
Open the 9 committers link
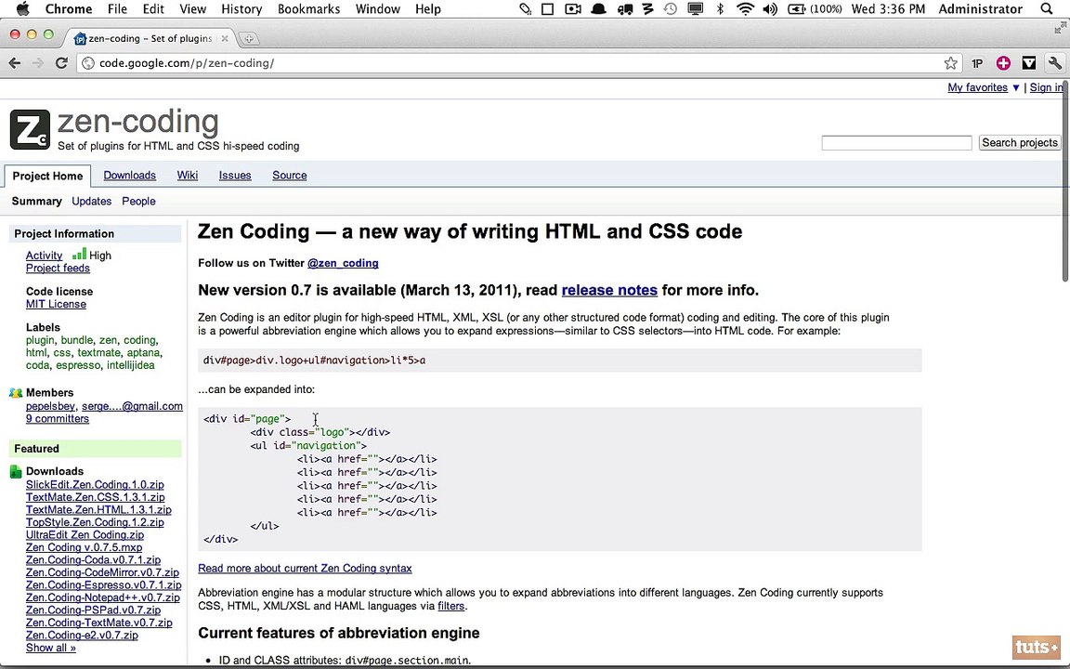(x=58, y=418)
